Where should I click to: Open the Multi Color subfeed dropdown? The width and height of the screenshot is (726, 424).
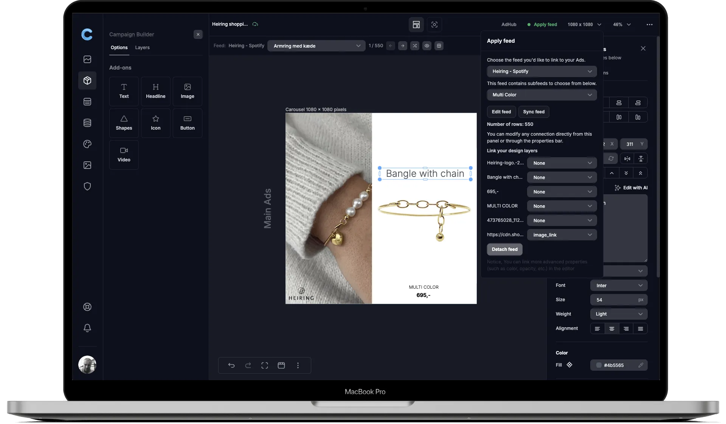(542, 95)
